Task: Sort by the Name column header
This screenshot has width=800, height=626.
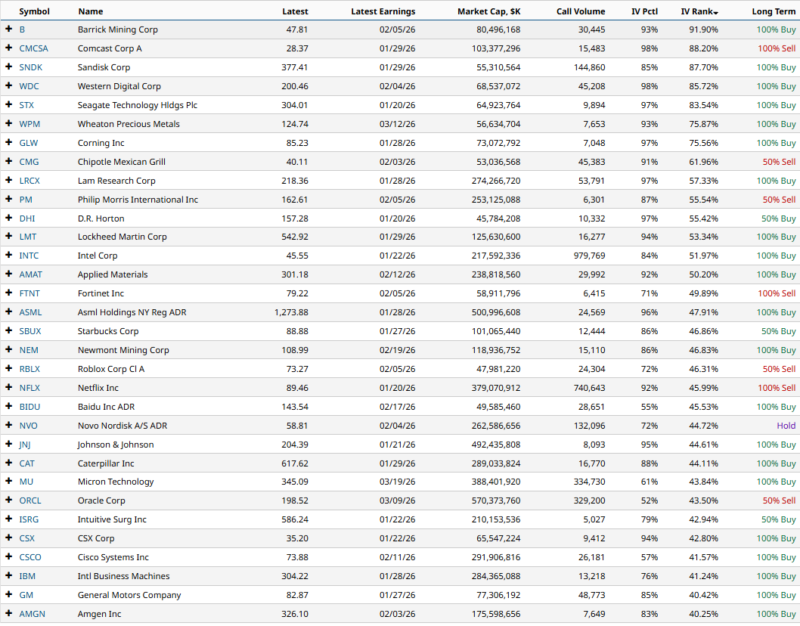Action: (x=90, y=11)
